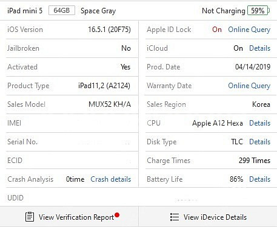
Task: Click the iCloud On status
Action: click(238, 48)
